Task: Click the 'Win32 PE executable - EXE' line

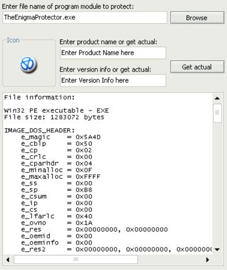Action: click(x=56, y=110)
